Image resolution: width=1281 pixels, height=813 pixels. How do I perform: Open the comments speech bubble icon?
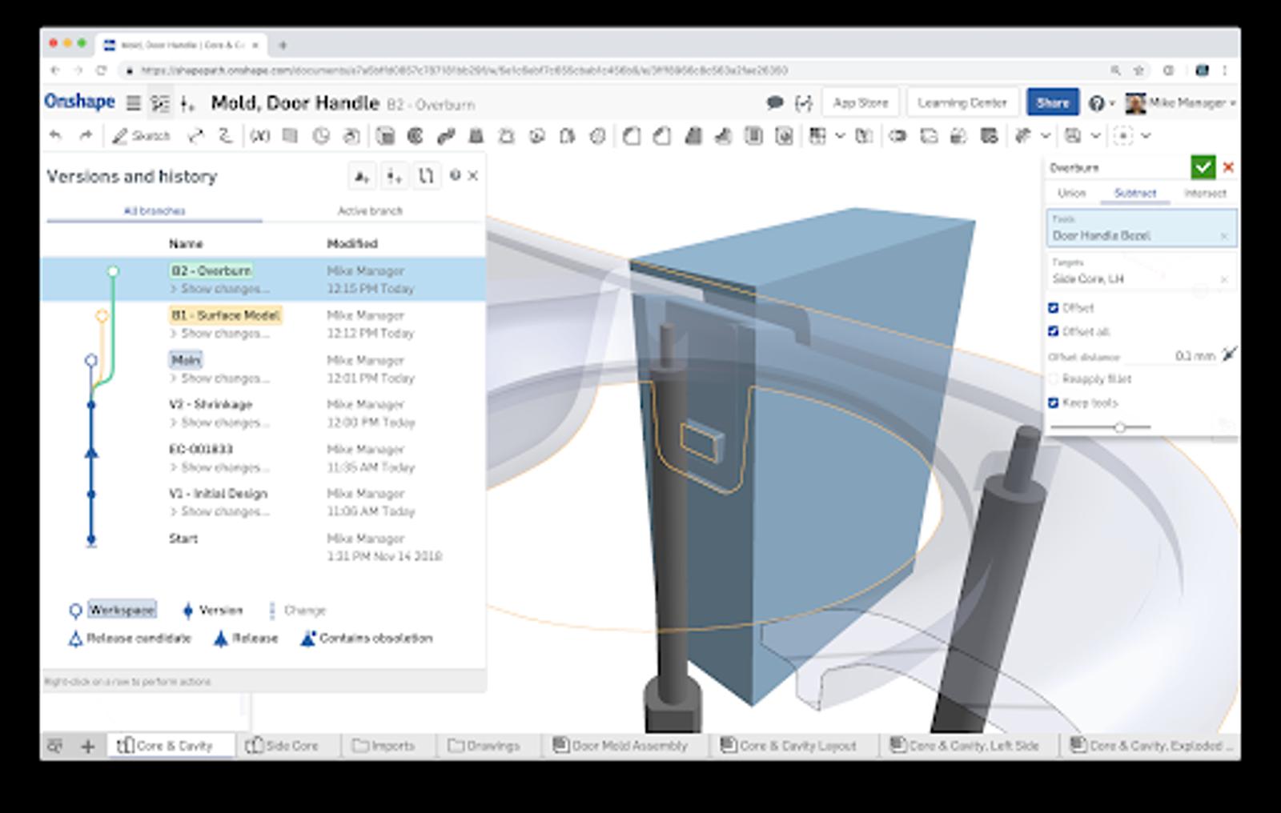(x=774, y=103)
